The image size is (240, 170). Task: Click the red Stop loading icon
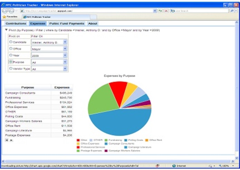click(x=166, y=11)
